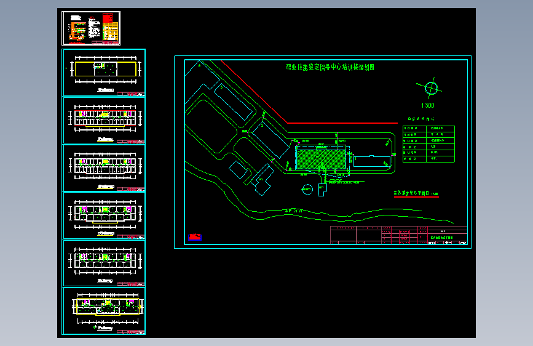Click the north arrow compass symbol
The height and width of the screenshot is (346, 533).
(x=431, y=88)
